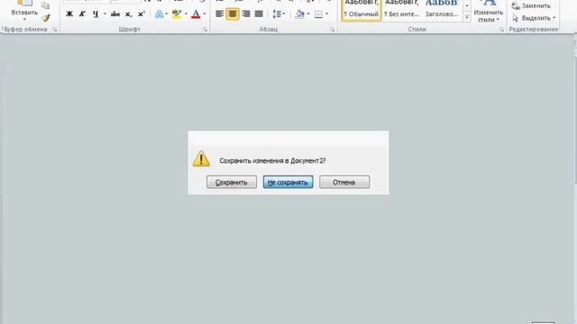Open text effects dropdown arrow
Viewport: 577px width, 324px height.
coord(166,14)
